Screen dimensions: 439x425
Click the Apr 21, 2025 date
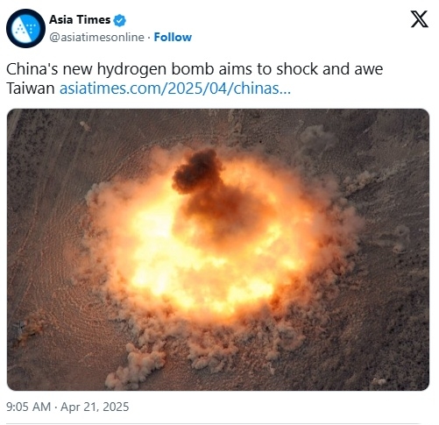[x=95, y=407]
